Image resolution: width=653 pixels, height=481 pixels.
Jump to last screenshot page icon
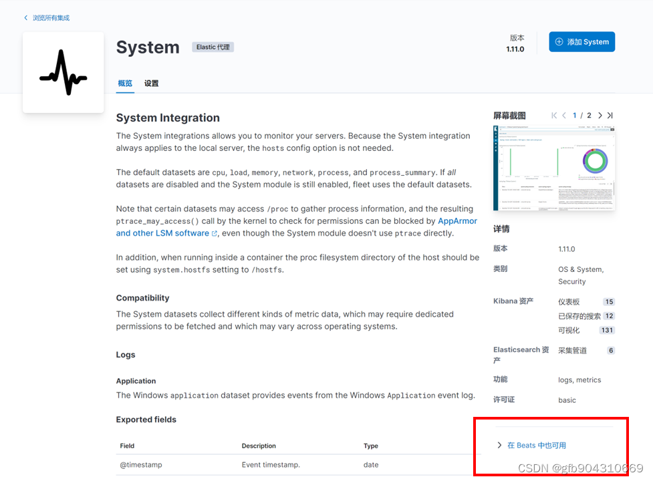pyautogui.click(x=610, y=116)
